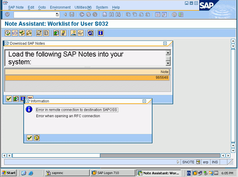The image size is (238, 177).
Task: Click the Customize Local Layout icon
Action: (181, 15)
